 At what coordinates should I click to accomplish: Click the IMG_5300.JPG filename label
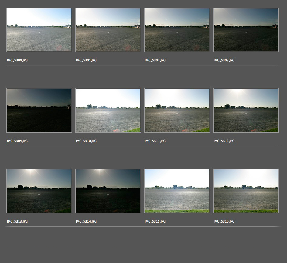coord(17,61)
